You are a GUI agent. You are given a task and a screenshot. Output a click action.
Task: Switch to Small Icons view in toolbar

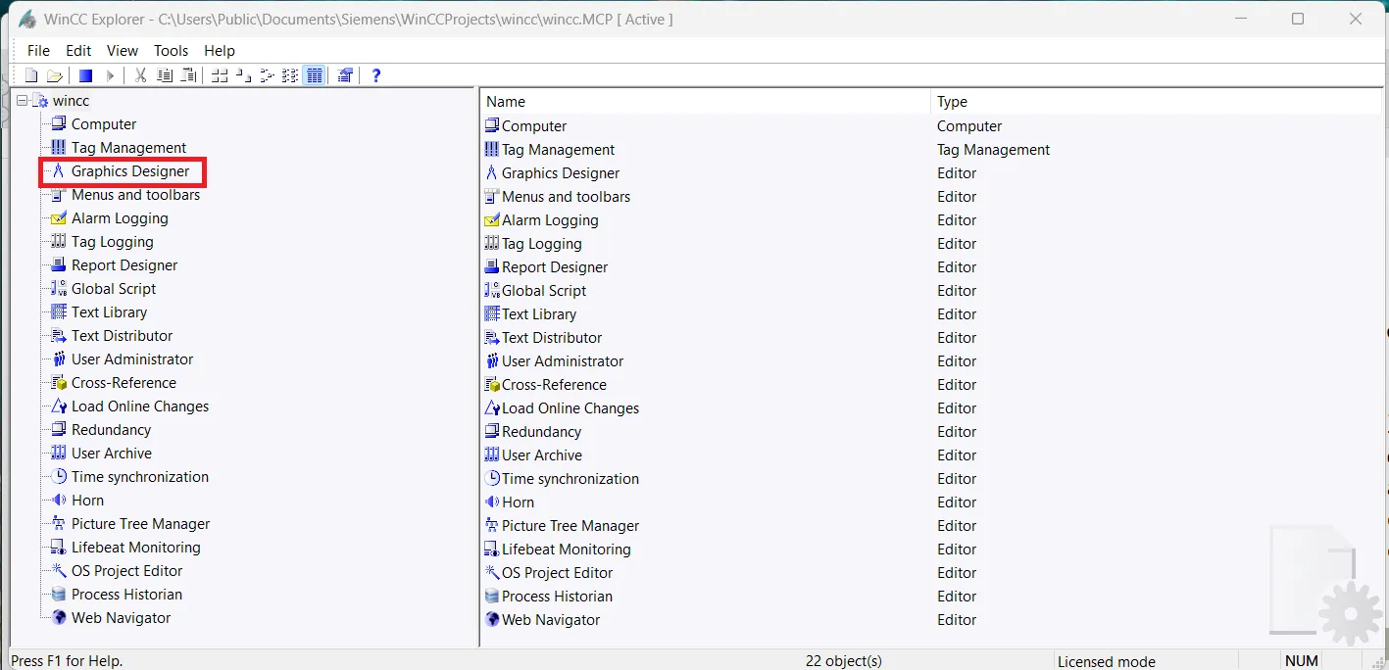[243, 75]
